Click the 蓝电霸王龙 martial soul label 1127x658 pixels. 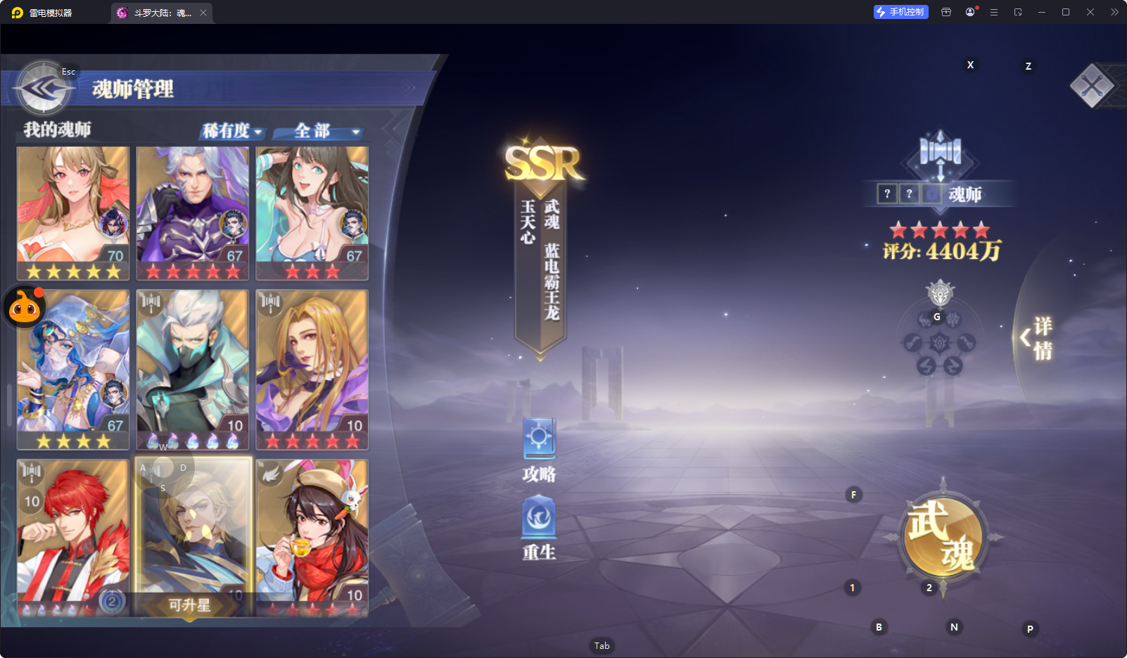552,282
